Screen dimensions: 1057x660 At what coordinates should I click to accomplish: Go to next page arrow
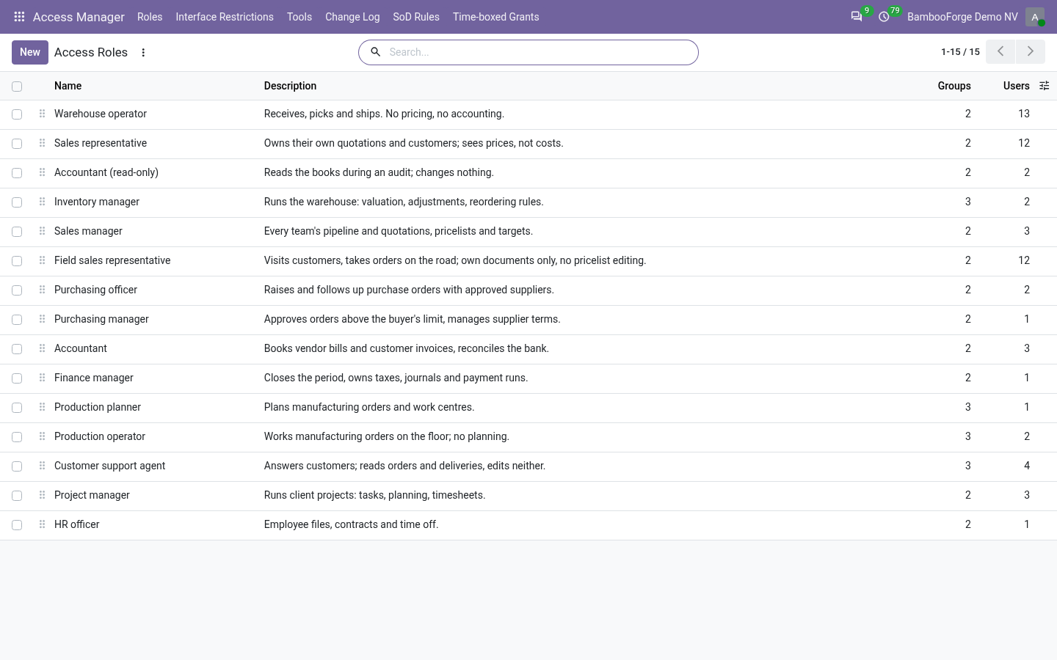1031,52
